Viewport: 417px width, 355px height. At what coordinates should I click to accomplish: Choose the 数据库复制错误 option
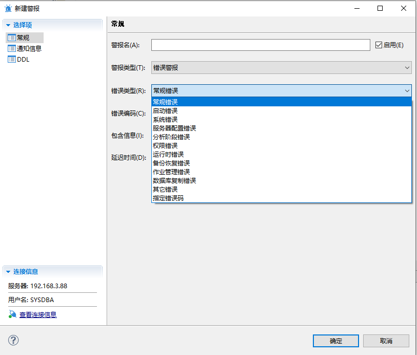282,181
